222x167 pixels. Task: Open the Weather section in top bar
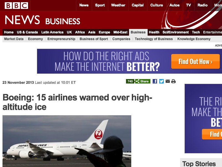118,5
